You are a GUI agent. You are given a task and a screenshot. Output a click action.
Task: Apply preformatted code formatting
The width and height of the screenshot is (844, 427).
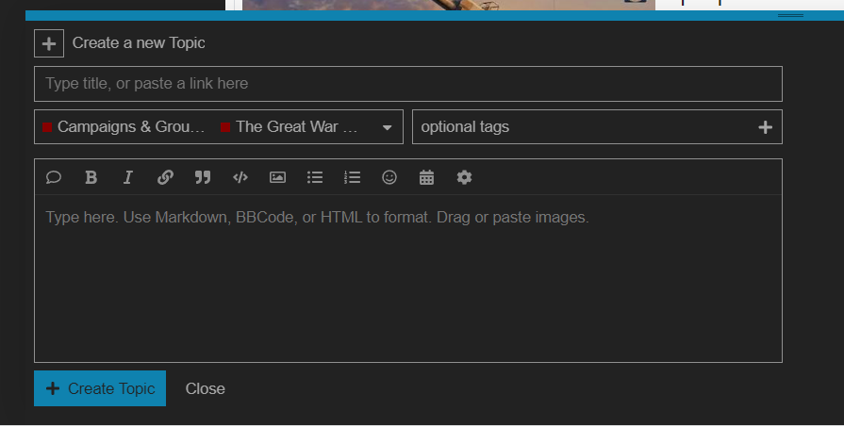[240, 177]
